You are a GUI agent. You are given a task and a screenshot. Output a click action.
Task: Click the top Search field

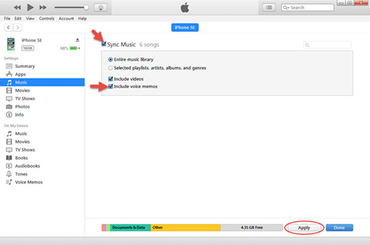tap(308, 7)
